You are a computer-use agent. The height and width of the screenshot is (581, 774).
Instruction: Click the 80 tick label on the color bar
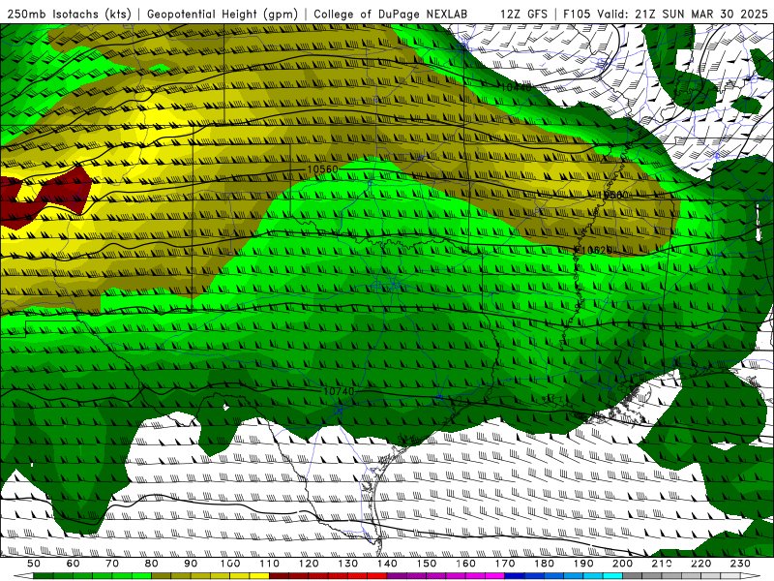152,564
